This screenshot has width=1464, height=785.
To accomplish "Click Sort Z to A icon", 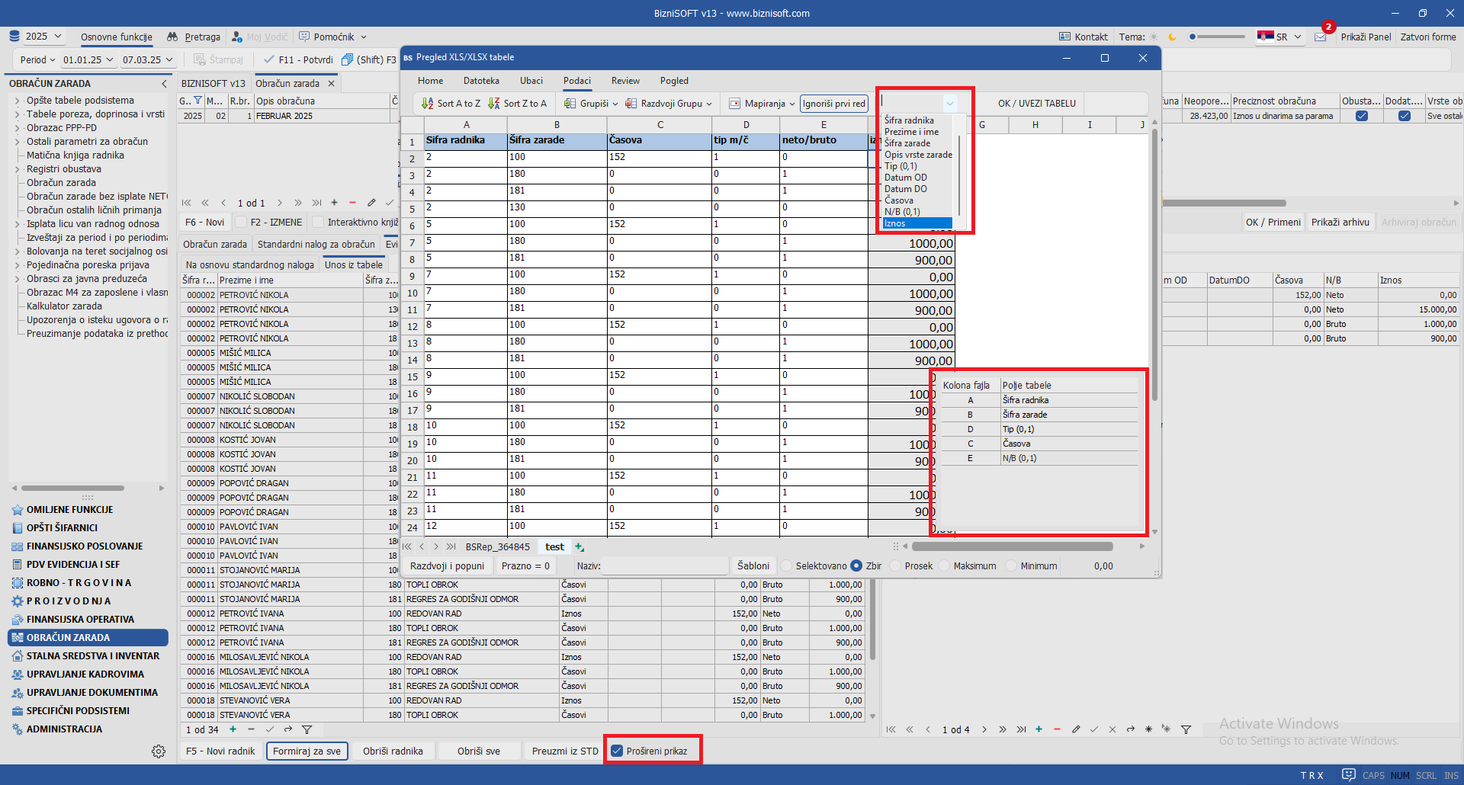I will coord(494,104).
